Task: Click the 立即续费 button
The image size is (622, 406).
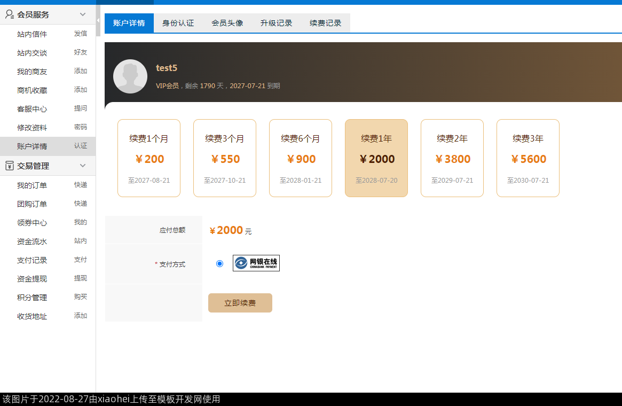Action: tap(240, 303)
